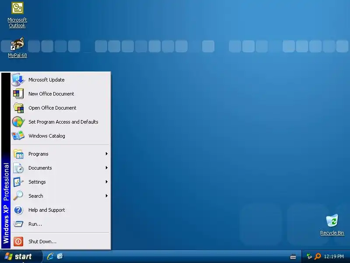Expand the Programs submenu arrow
Screen dimensions: 350x263
(x=107, y=154)
